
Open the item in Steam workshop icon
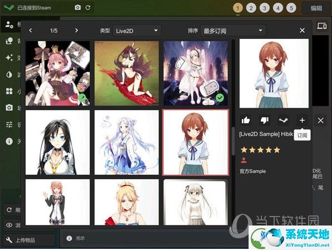(283, 120)
